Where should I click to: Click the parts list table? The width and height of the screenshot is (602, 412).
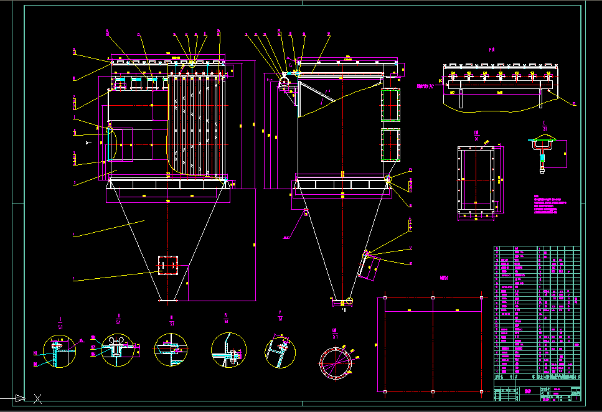coord(537,311)
